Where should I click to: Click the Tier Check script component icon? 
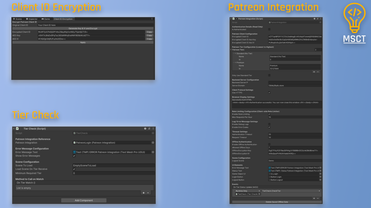(17, 128)
